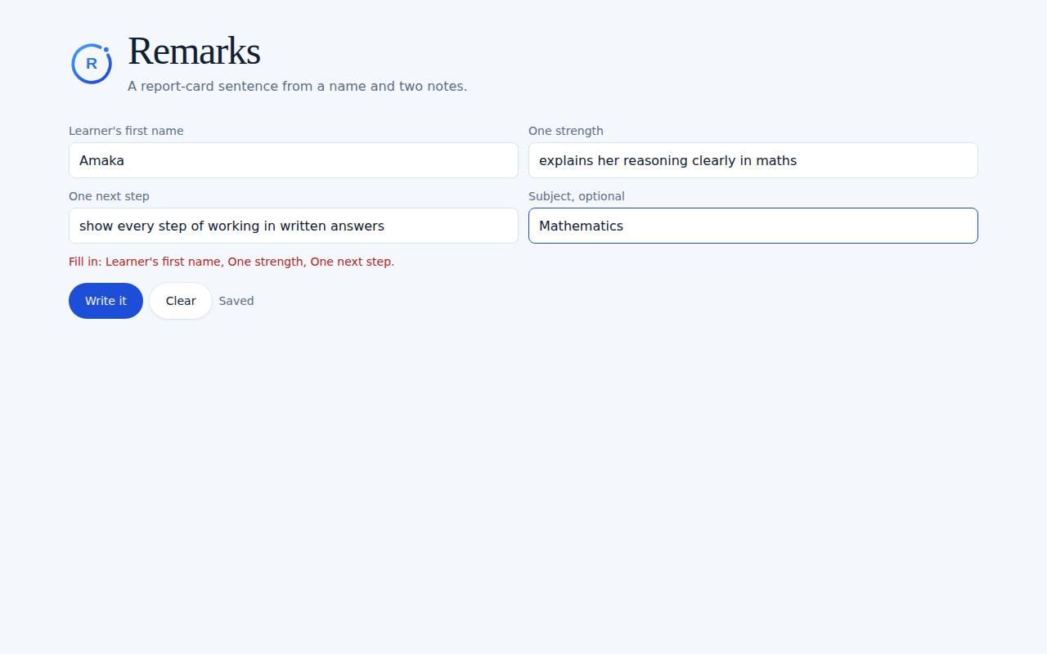Click the 'One strength' label
Screen dimensions: 1047x654
pyautogui.click(x=566, y=131)
